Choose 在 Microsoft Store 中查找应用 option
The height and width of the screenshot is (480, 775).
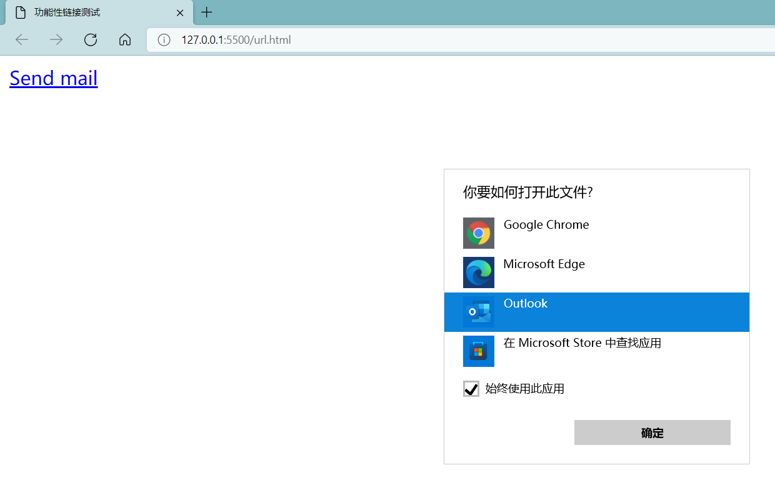pyautogui.click(x=597, y=351)
